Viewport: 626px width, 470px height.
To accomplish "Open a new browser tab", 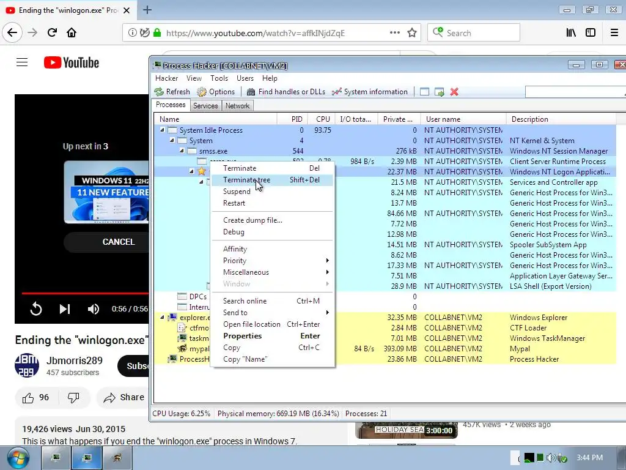I will [147, 10].
